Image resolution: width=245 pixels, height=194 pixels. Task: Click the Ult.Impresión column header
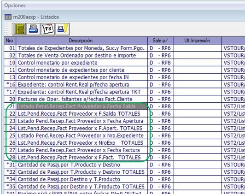pyautogui.click(x=198, y=41)
